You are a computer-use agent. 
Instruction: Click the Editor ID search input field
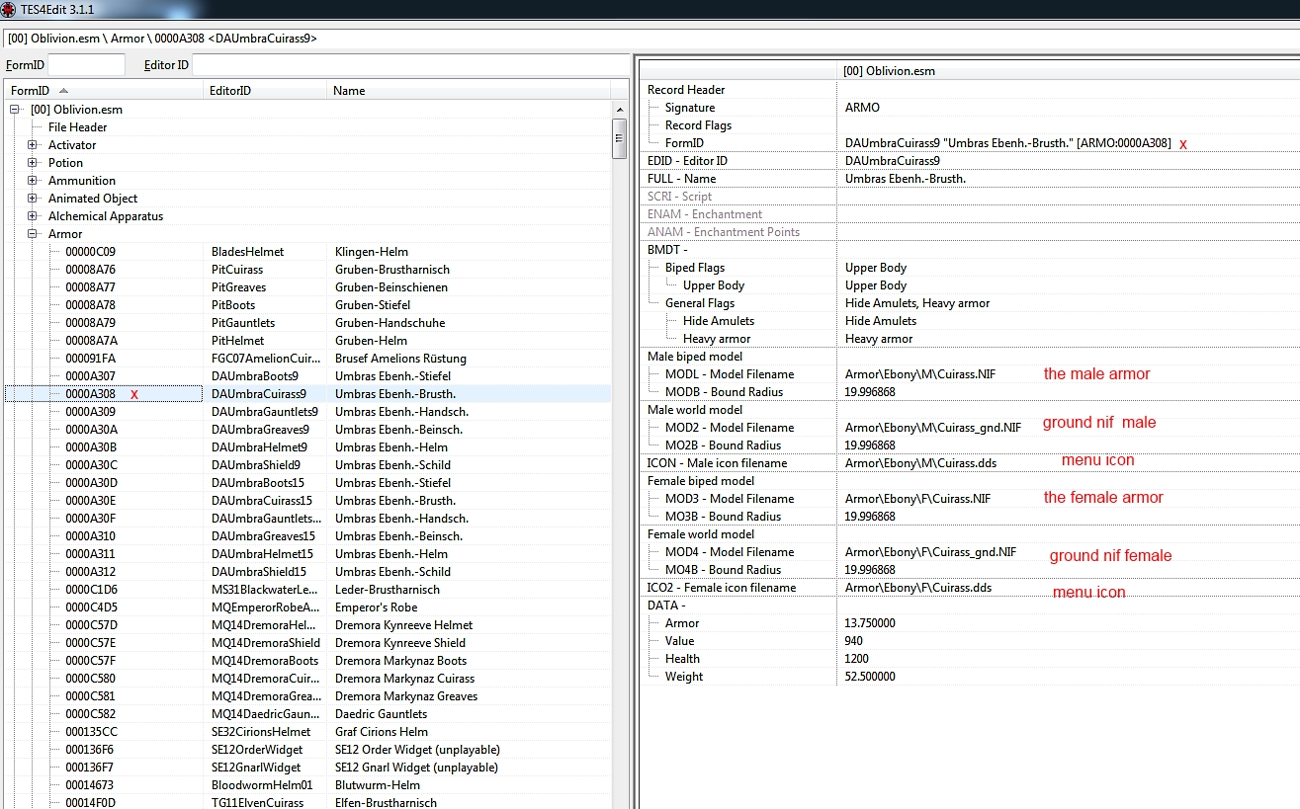pyautogui.click(x=410, y=65)
